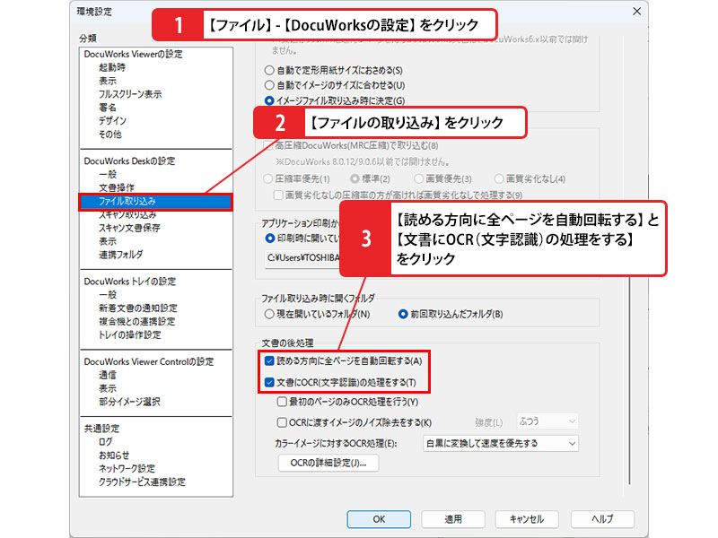This screenshot has height=538, width=718.
Task: Select 文書操作 under DocuWorks Desk settings
Action: coord(117,187)
